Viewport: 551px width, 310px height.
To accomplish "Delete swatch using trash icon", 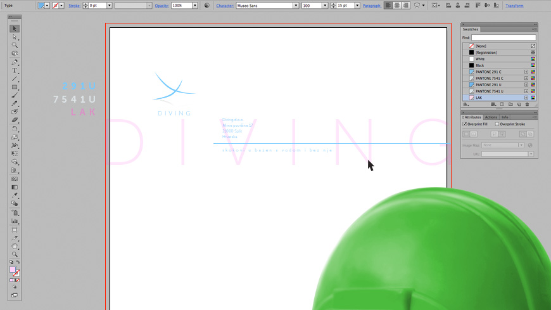I will coord(528,105).
